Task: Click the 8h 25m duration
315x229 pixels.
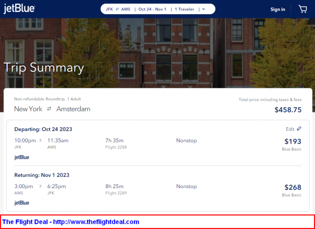Action: [x=114, y=186]
